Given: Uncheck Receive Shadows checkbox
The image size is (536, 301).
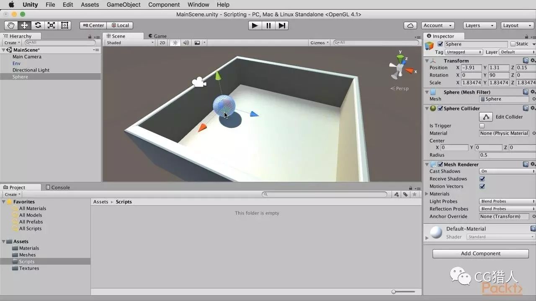Looking at the screenshot, I should [482, 179].
